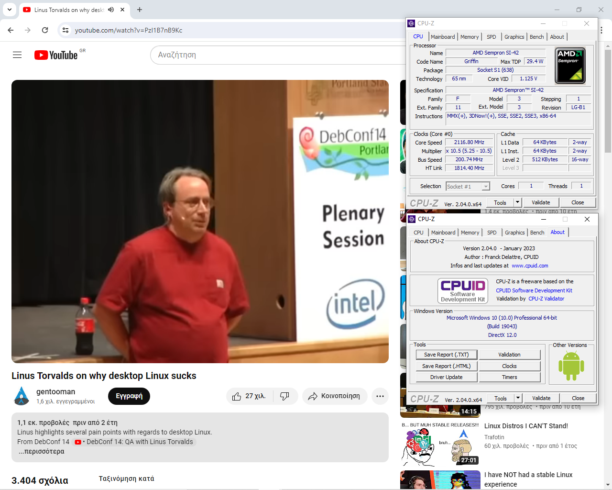Click AMD Sempron processor logo image

570,66
